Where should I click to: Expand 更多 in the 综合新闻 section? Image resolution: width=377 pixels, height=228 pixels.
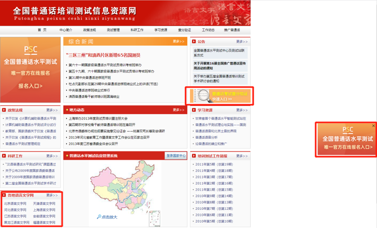(x=178, y=42)
